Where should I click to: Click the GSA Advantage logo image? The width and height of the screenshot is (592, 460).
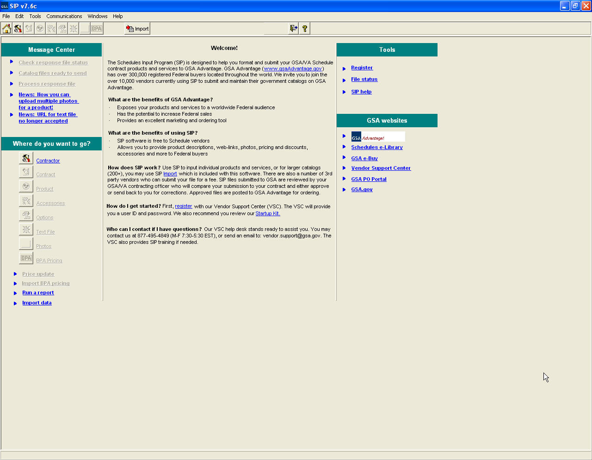(378, 137)
